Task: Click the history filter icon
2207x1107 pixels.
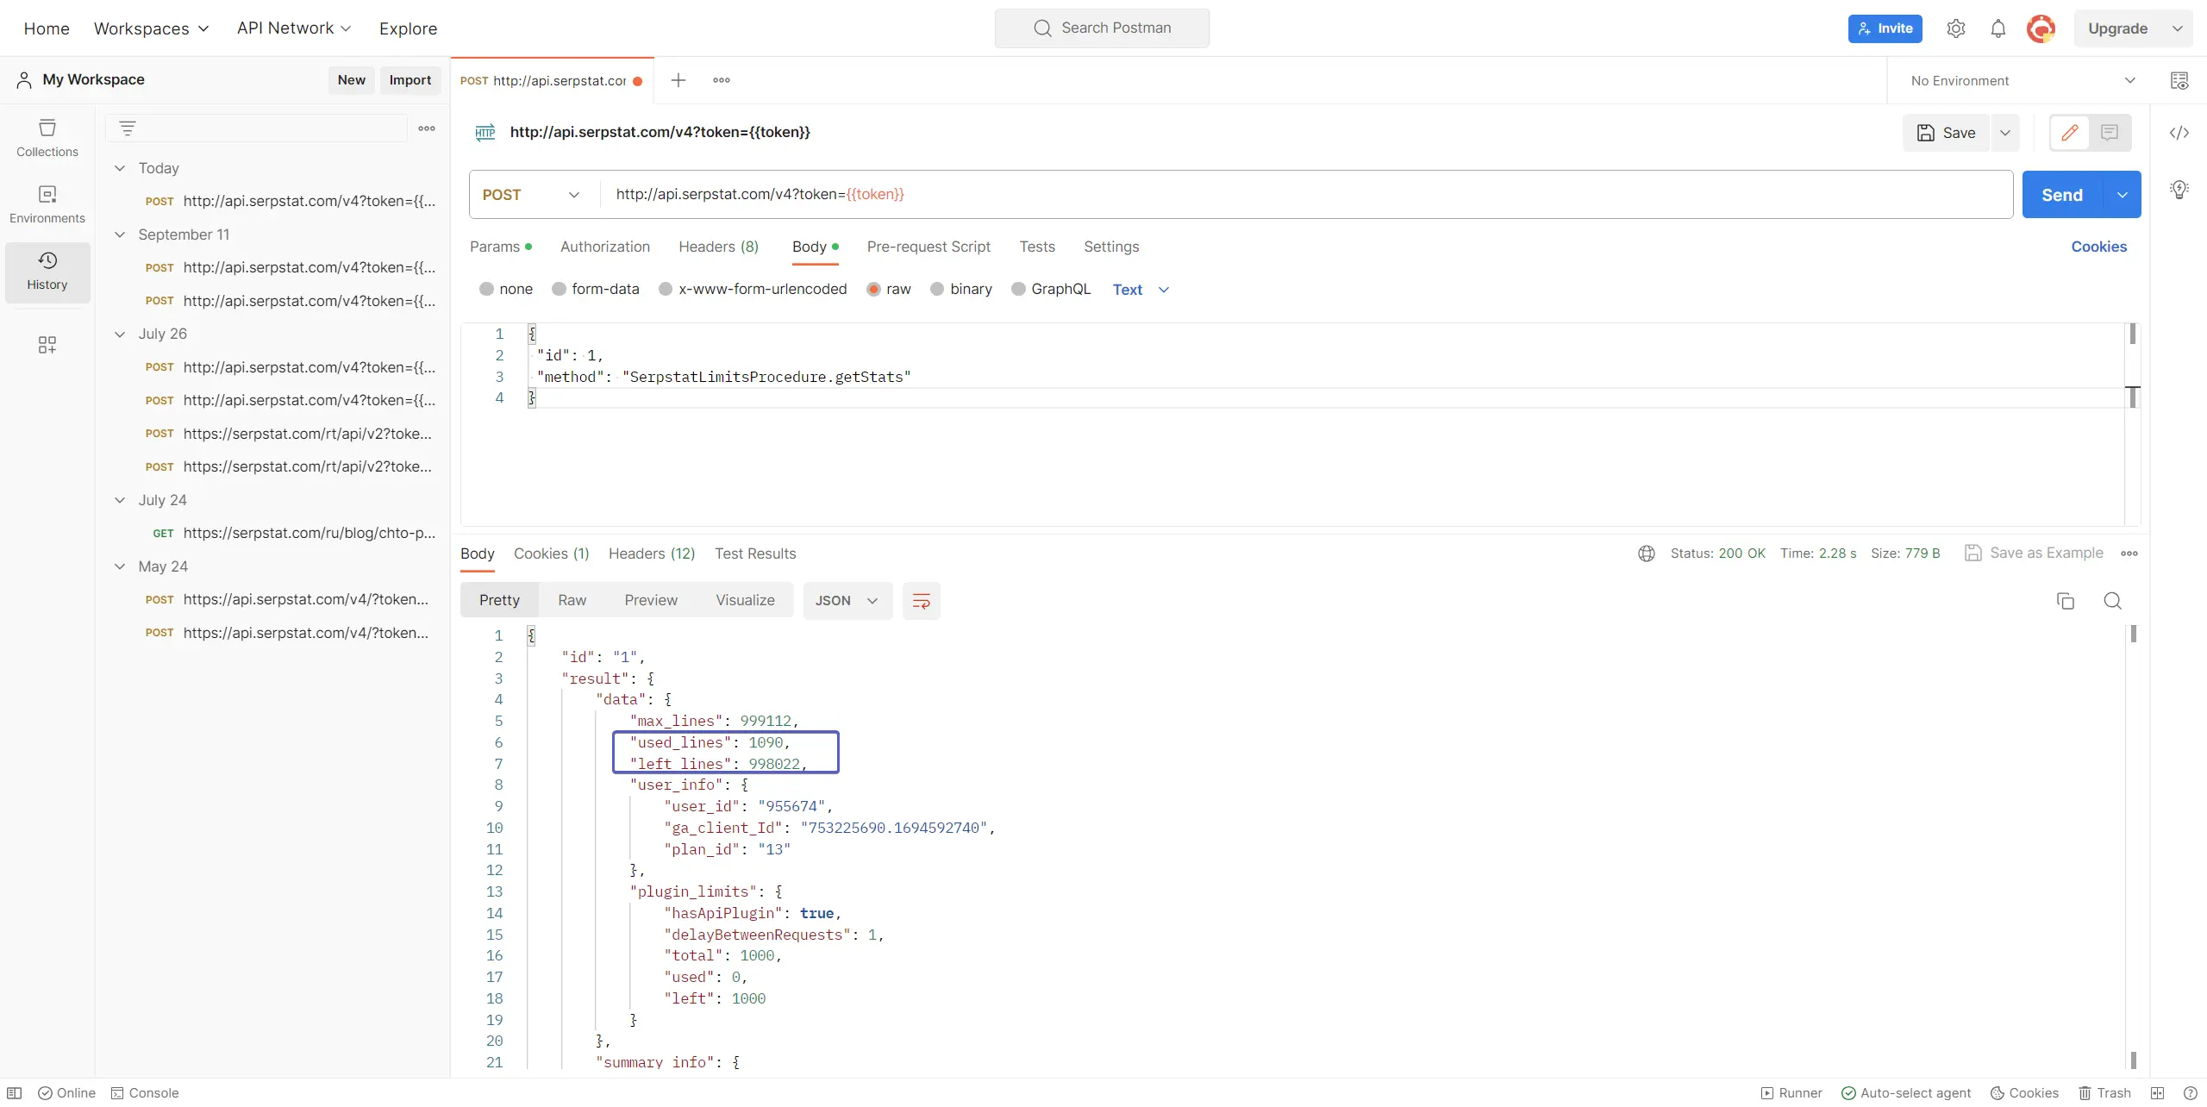Action: pyautogui.click(x=128, y=128)
